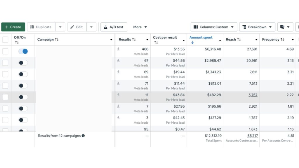299x168 pixels.
Task: Click the Frequency column sort arrows icon
Action: tap(282, 40)
